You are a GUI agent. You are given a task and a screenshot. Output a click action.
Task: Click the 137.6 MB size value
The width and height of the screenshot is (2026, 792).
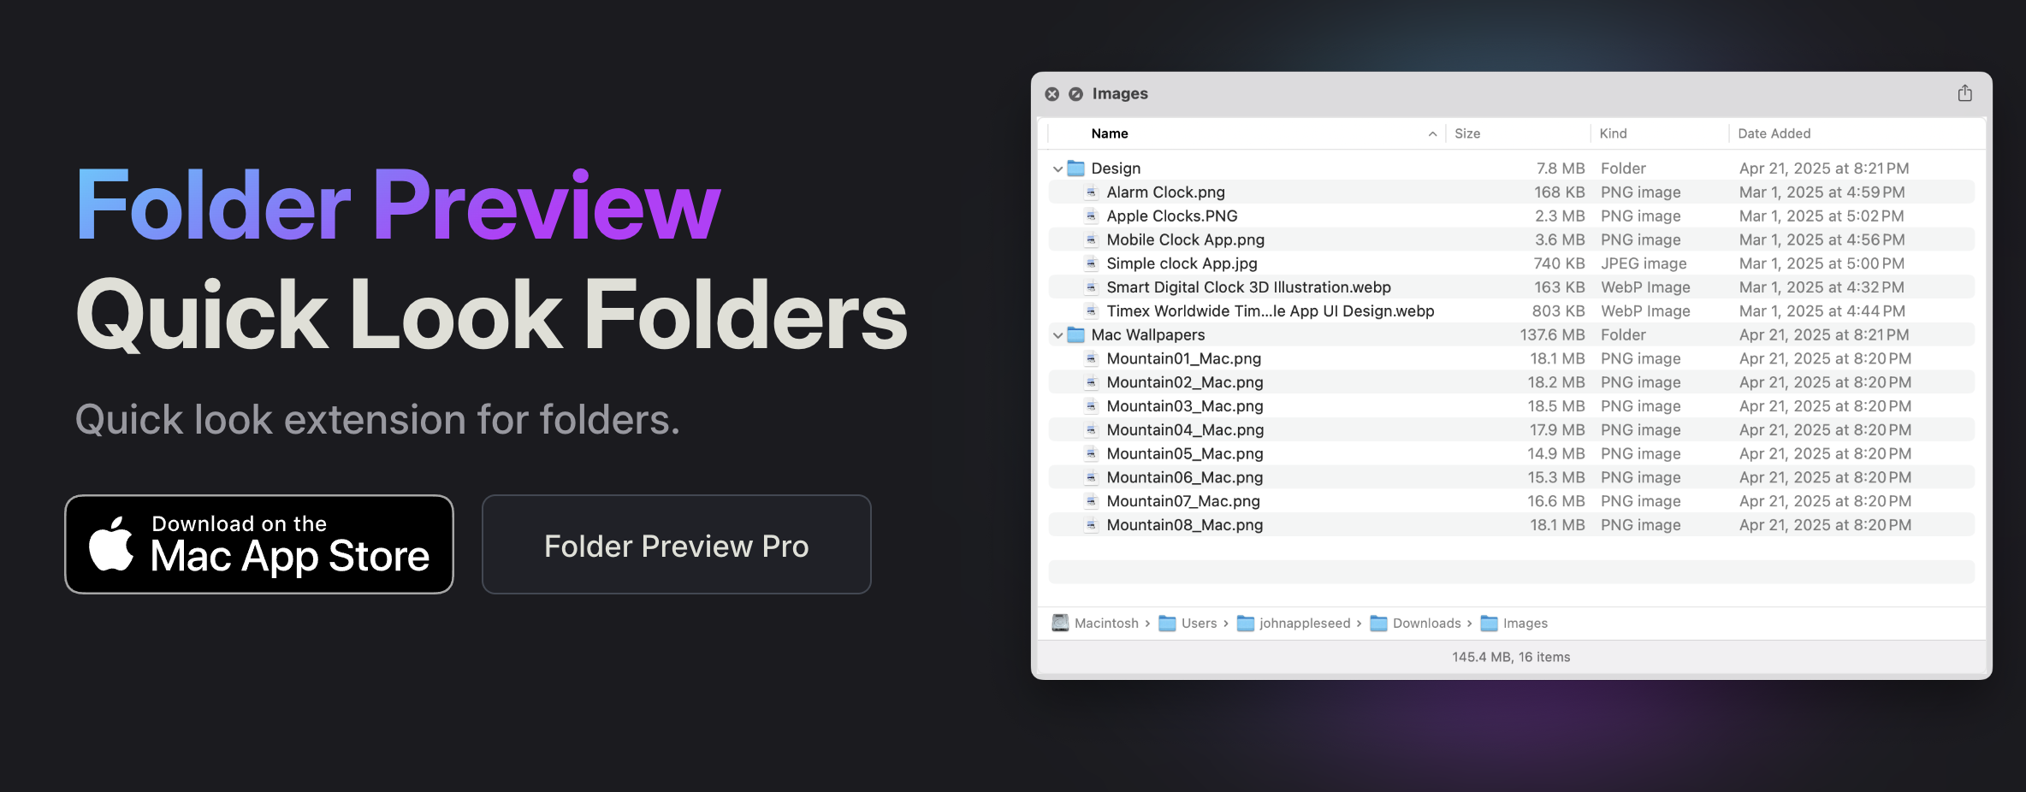[x=1552, y=335]
